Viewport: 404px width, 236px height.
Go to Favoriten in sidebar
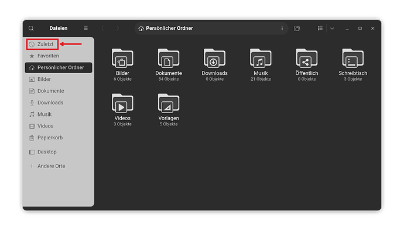tap(47, 56)
